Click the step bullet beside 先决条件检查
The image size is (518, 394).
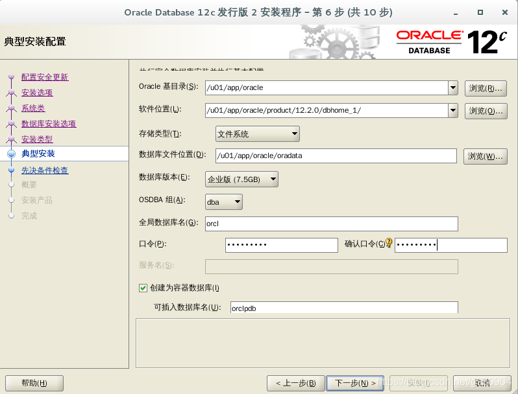12,170
